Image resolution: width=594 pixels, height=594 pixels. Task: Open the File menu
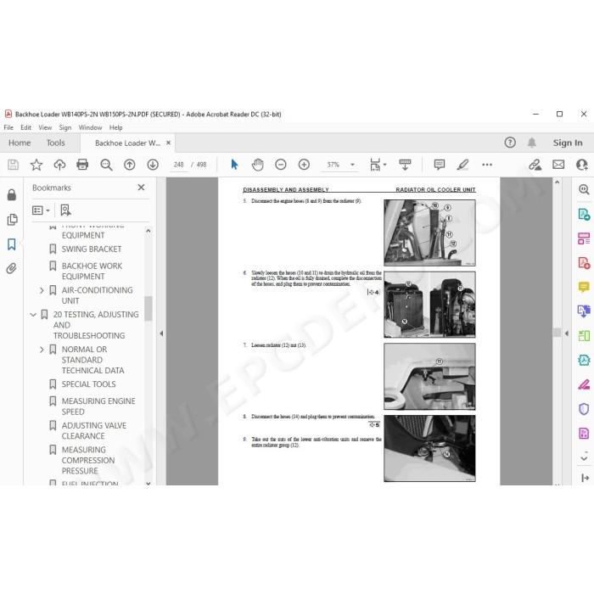(8, 127)
